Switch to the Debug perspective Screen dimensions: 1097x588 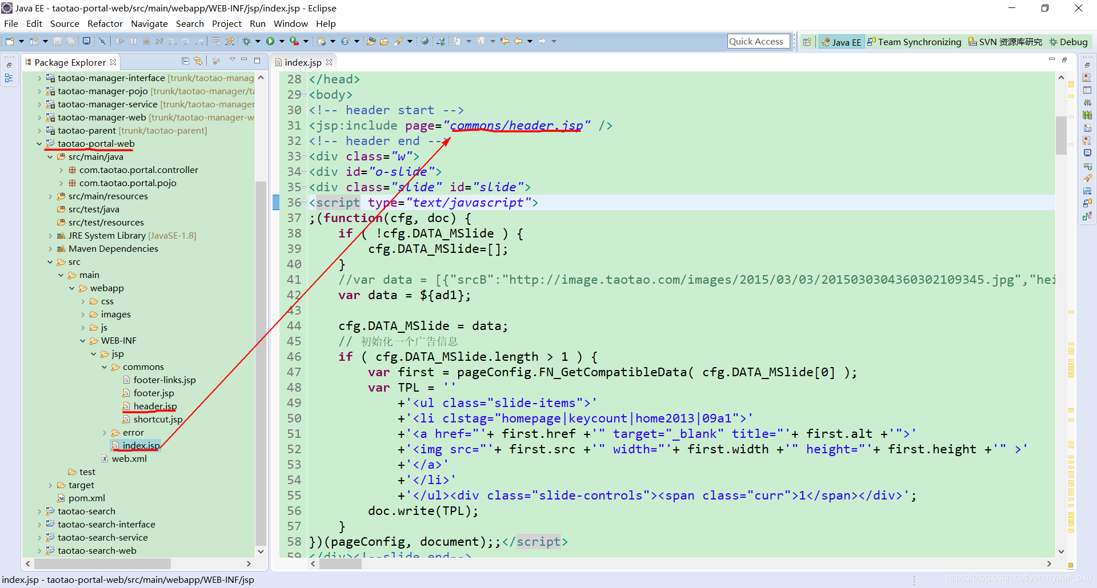[x=1068, y=42]
